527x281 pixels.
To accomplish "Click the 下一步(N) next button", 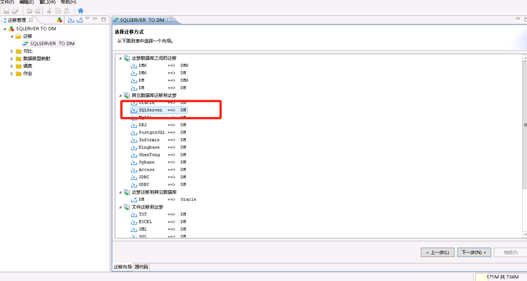I will (x=474, y=252).
